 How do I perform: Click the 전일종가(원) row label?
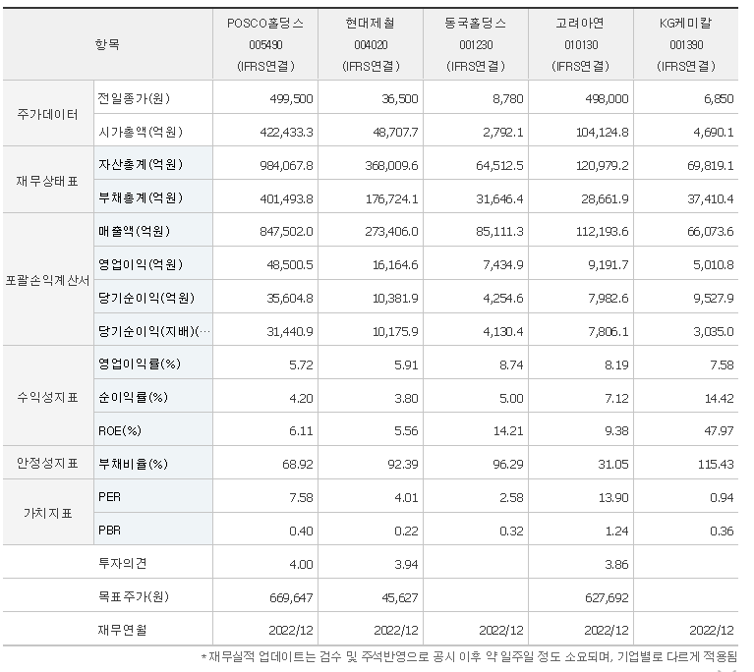tap(134, 98)
